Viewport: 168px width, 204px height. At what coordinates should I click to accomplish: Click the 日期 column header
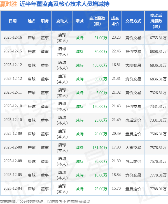pyautogui.click(x=13, y=21)
